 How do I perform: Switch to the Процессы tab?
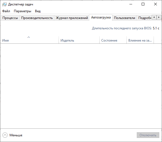click(x=10, y=18)
